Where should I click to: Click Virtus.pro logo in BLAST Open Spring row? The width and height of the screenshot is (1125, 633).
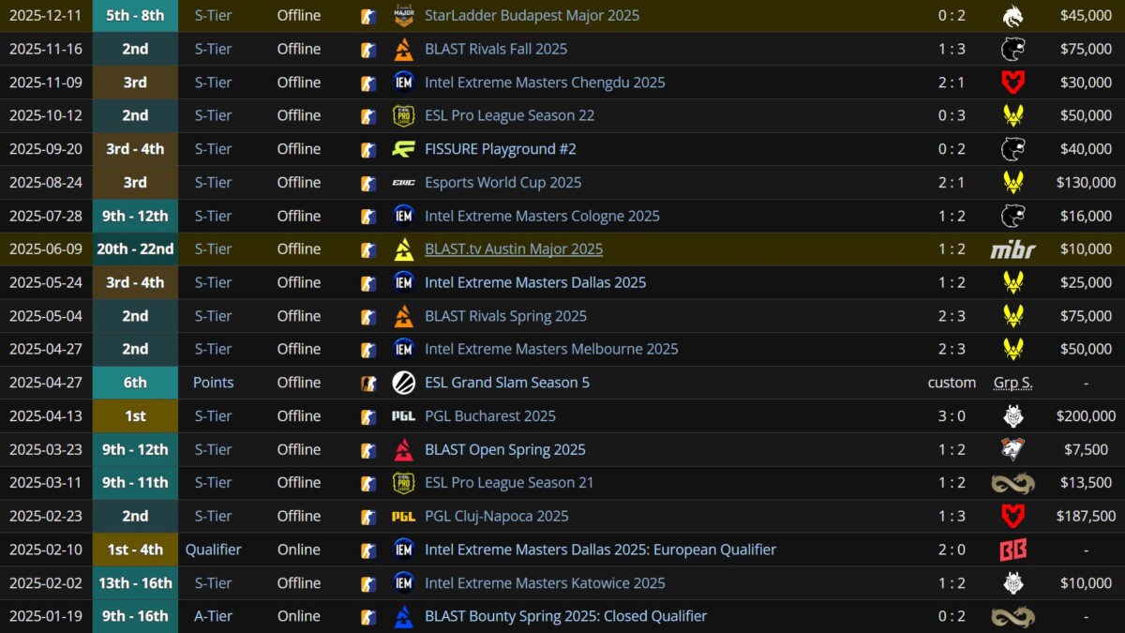[1012, 449]
